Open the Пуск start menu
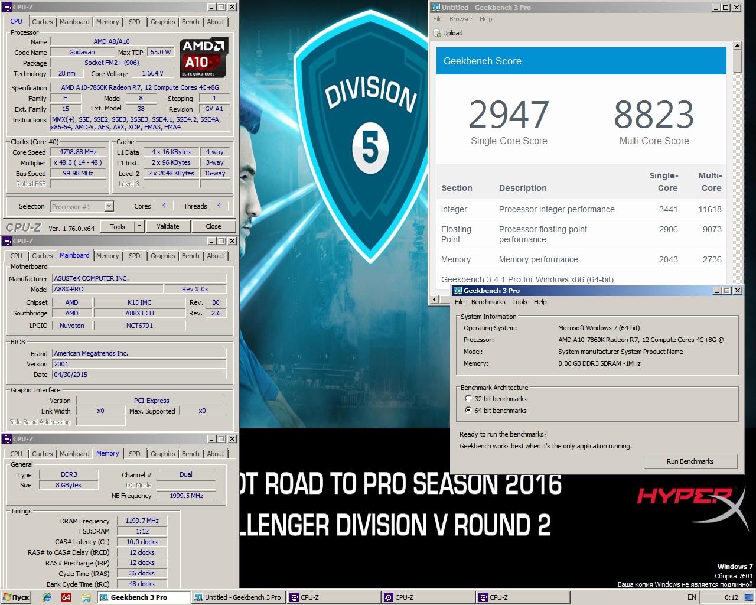Image resolution: width=756 pixels, height=605 pixels. coord(16,597)
